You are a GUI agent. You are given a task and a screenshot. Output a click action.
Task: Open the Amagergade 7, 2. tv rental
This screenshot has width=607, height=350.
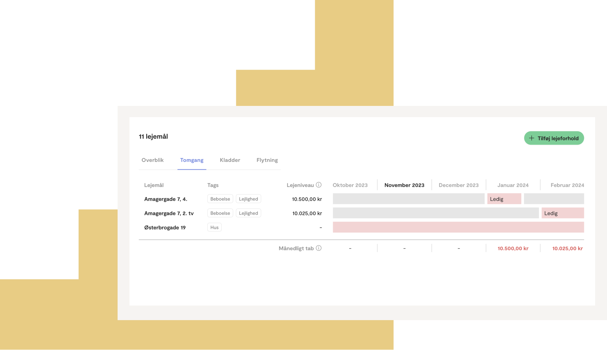click(x=169, y=214)
